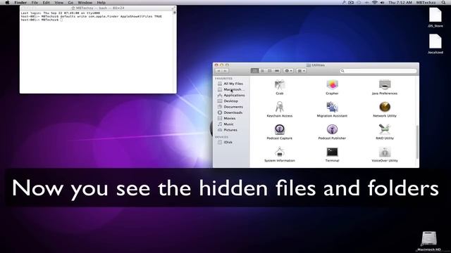Click the Terminal window title bar
The width and height of the screenshot is (451, 253).
point(98,8)
